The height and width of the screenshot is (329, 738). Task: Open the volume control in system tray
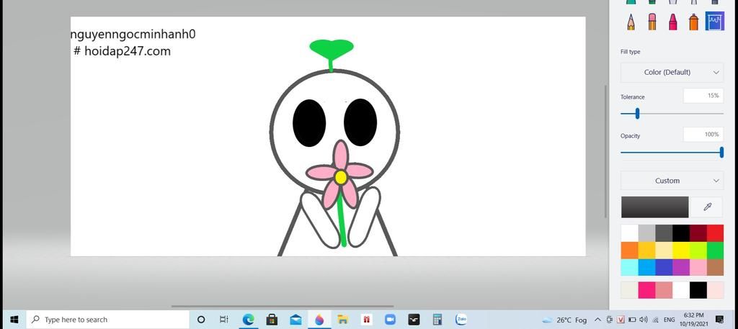[x=644, y=320]
